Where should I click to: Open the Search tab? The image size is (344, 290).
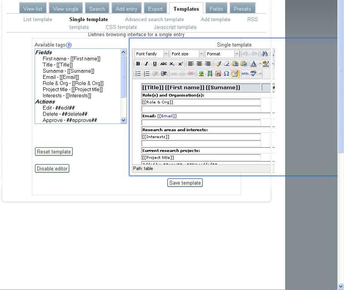click(97, 9)
